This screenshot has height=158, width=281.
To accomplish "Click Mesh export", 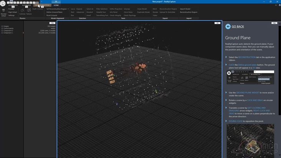I will tap(155, 9).
